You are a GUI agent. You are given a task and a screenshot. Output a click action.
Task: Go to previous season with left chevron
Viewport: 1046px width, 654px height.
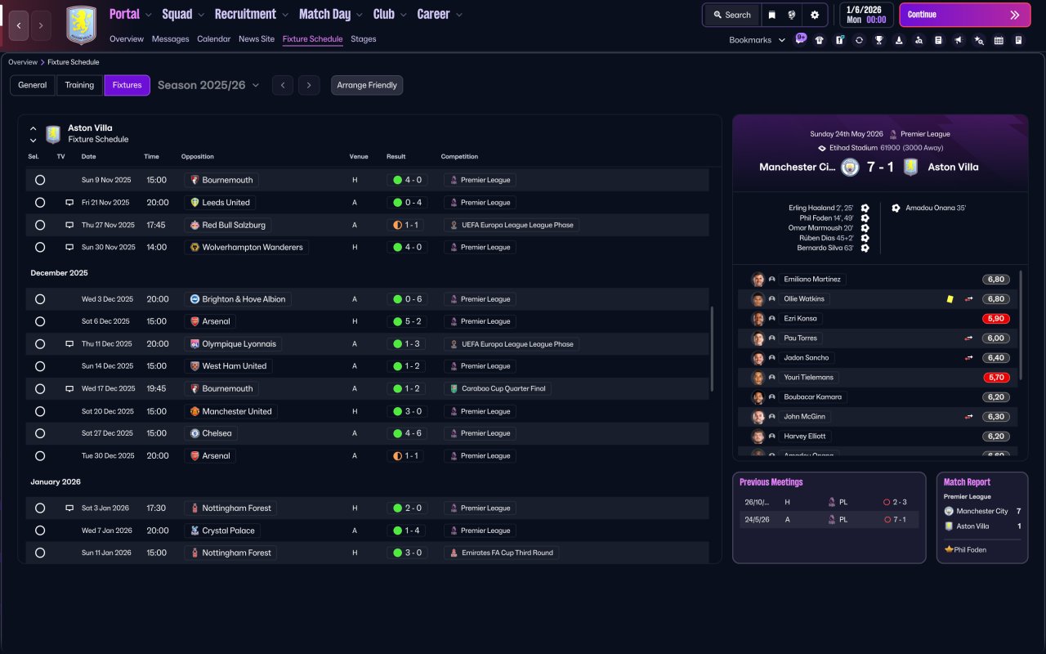[283, 85]
